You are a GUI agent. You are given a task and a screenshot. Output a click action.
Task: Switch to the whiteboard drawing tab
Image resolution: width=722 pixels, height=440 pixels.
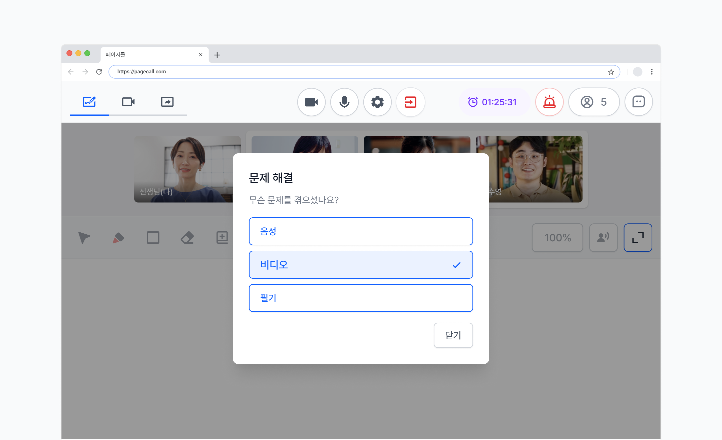(x=89, y=102)
